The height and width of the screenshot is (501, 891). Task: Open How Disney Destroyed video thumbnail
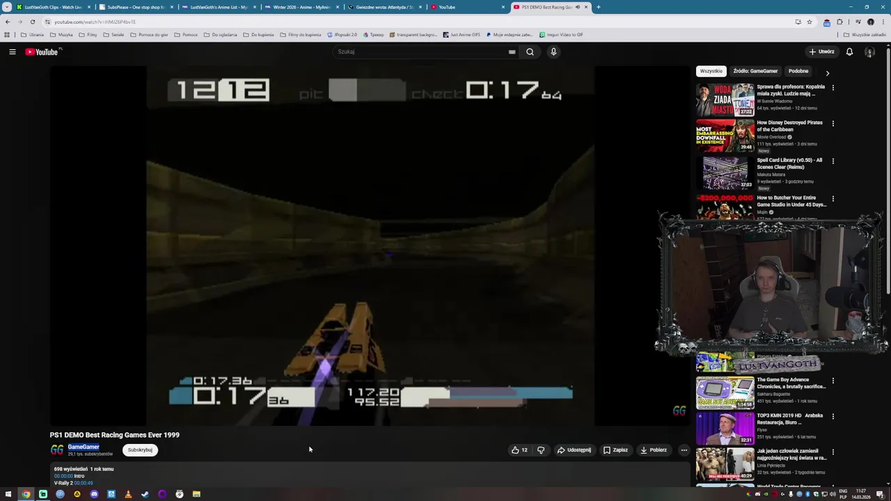point(725,136)
